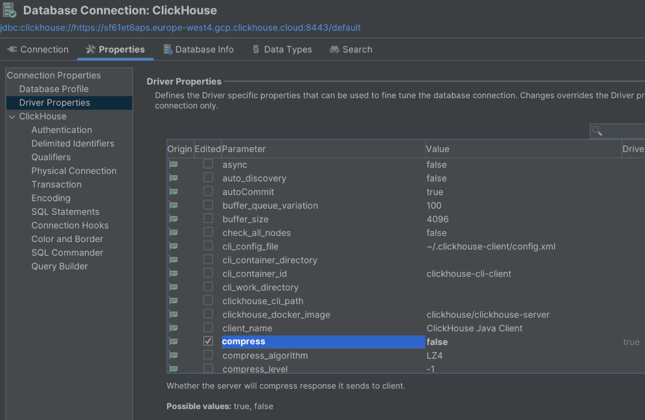Screen dimensions: 645x420
Task: Select Encoding in the properties tree
Action: [51, 198]
